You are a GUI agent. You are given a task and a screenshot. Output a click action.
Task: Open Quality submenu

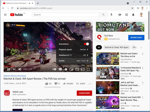(73, 61)
